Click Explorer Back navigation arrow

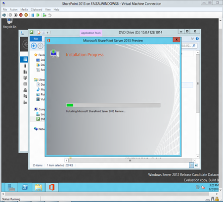[34, 46]
